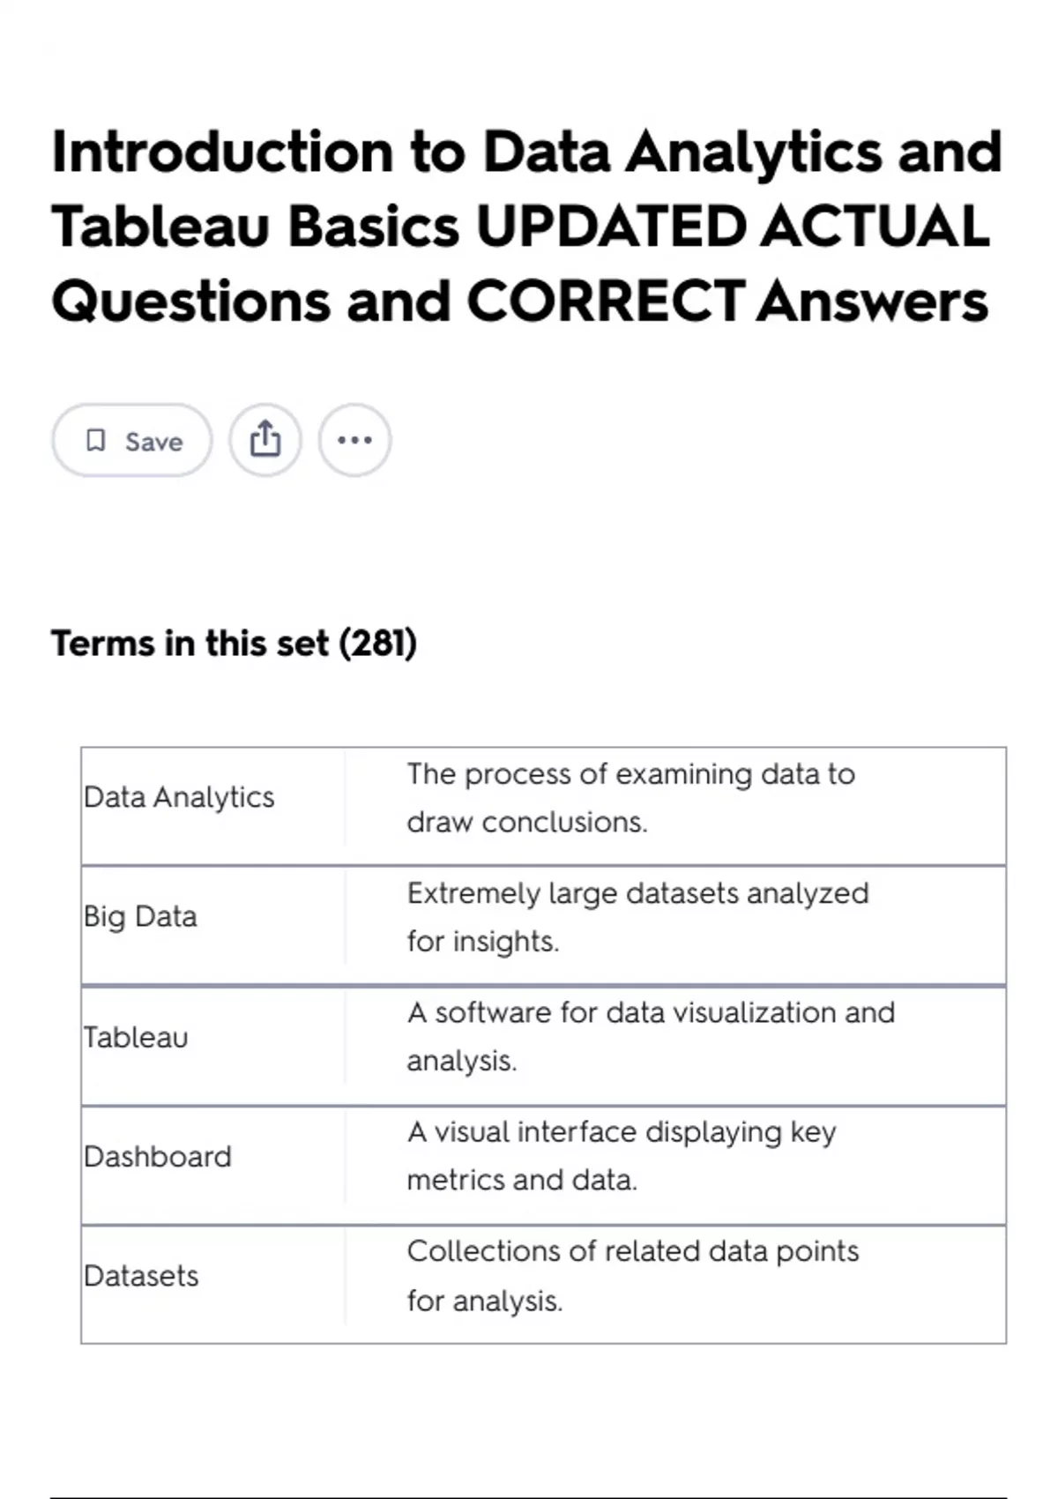Select the 'Tableau' term cell
This screenshot has width=1058, height=1499.
click(x=136, y=1037)
